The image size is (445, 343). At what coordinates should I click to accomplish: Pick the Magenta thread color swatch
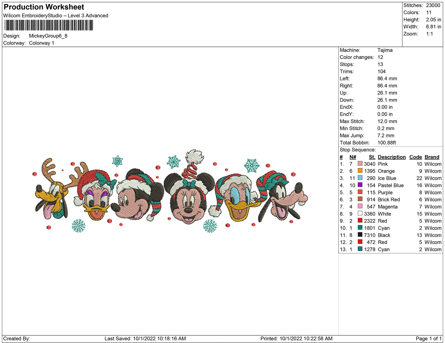(x=360, y=206)
